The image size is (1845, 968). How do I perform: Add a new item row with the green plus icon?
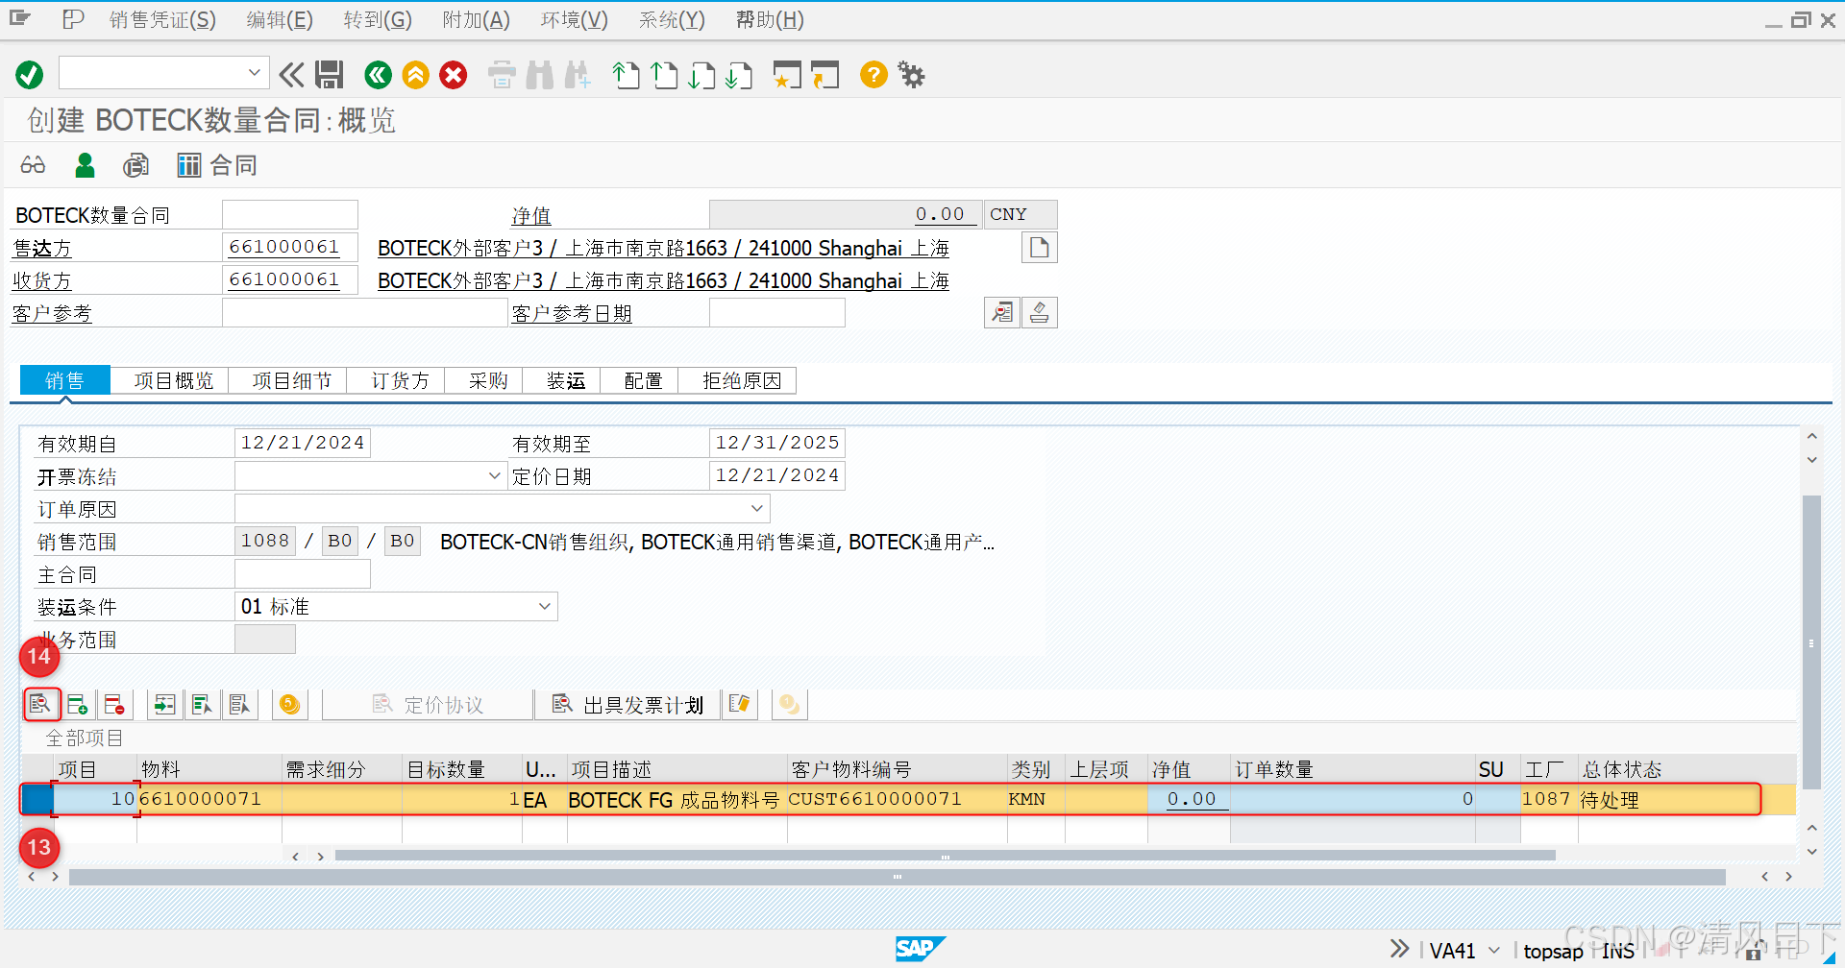tap(78, 704)
